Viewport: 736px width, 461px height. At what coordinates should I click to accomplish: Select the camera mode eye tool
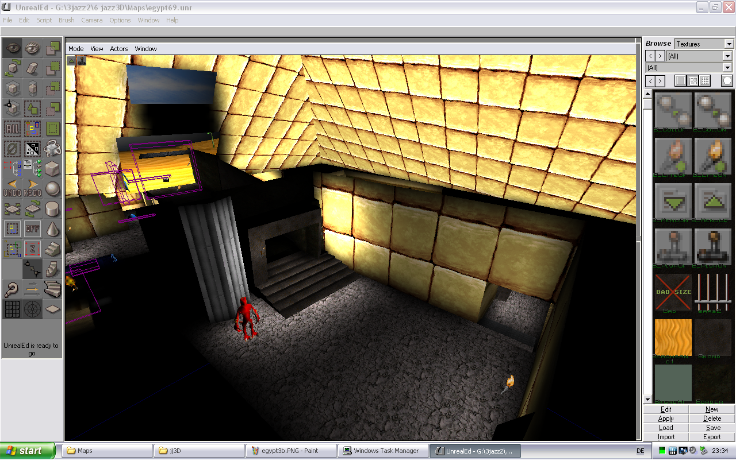pyautogui.click(x=13, y=48)
